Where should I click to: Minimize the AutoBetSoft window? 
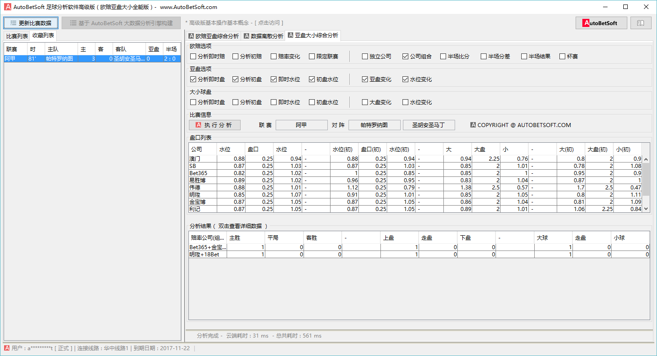(x=605, y=7)
